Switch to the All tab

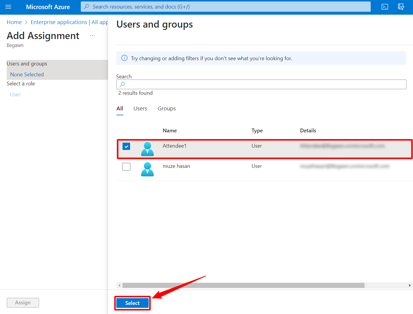click(120, 109)
